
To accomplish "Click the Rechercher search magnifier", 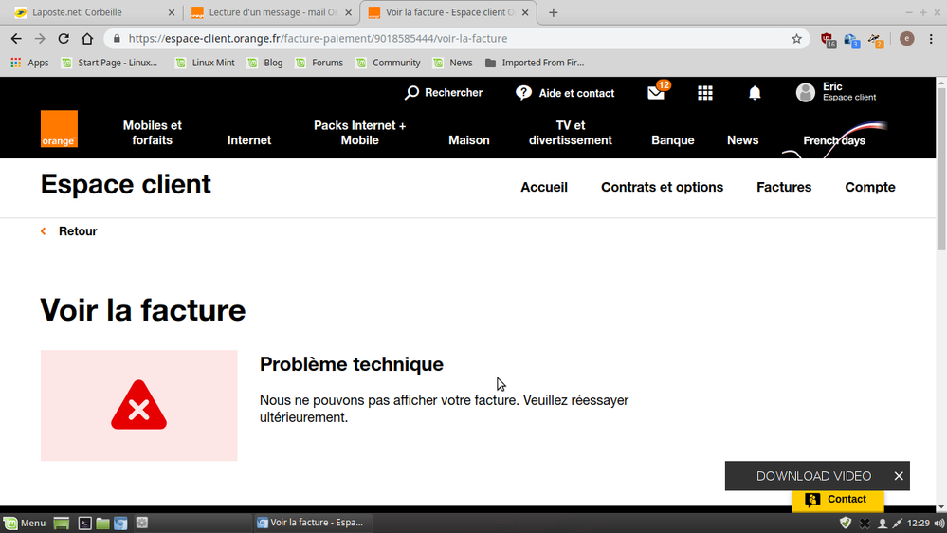I will pos(412,93).
